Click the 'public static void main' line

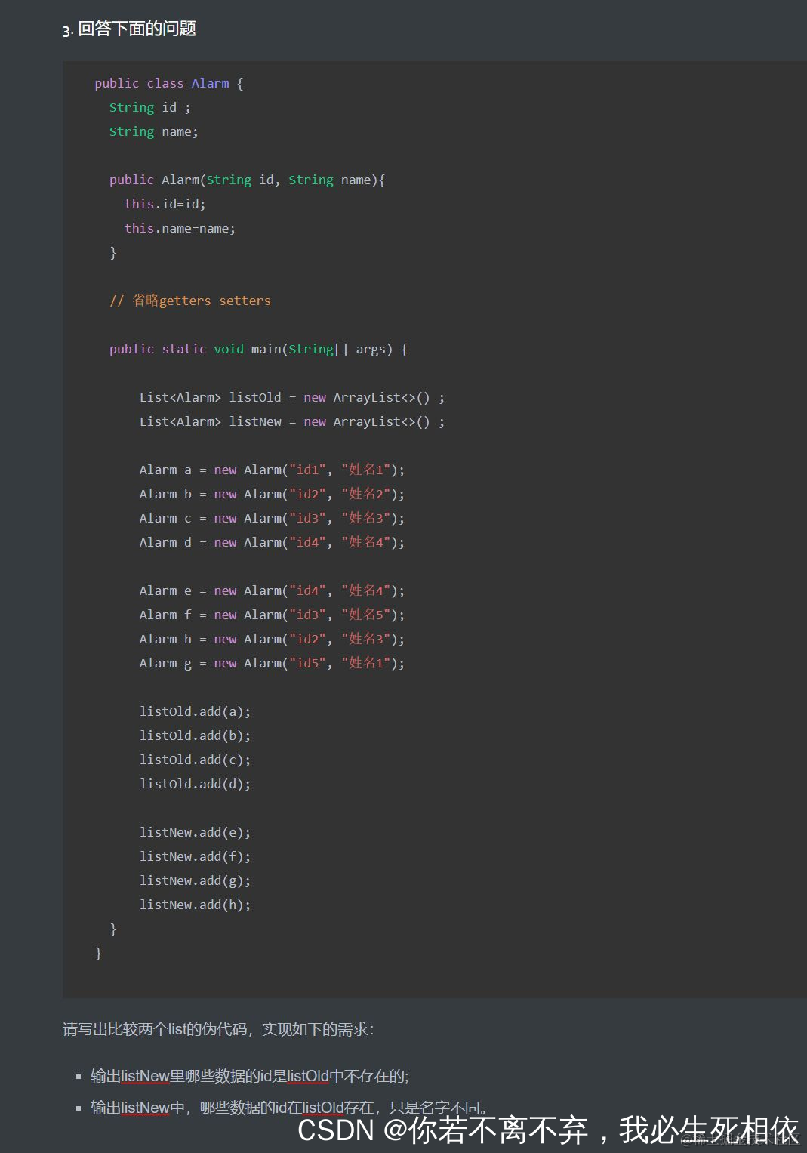[x=259, y=349]
